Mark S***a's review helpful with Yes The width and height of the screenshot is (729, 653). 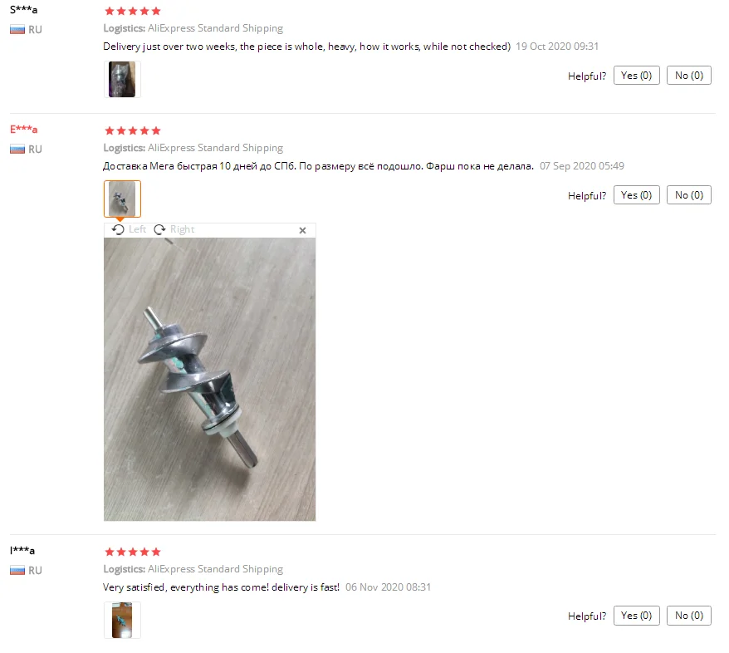click(x=637, y=76)
